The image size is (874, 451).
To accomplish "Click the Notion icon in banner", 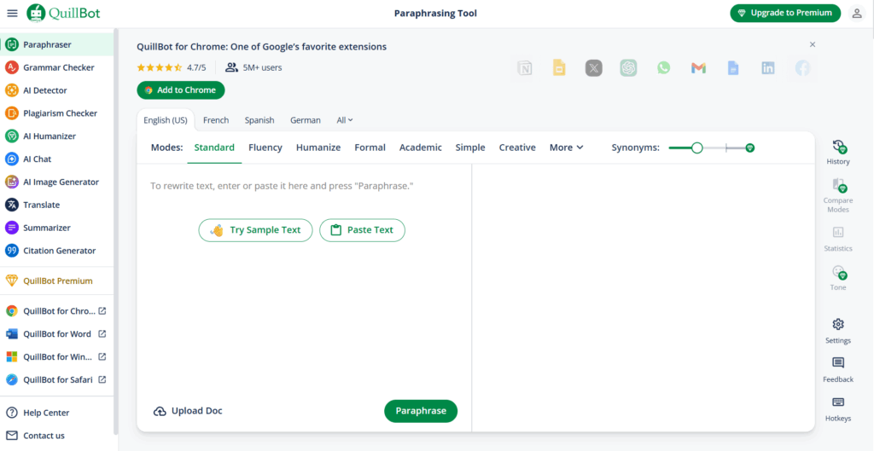I will tap(525, 68).
